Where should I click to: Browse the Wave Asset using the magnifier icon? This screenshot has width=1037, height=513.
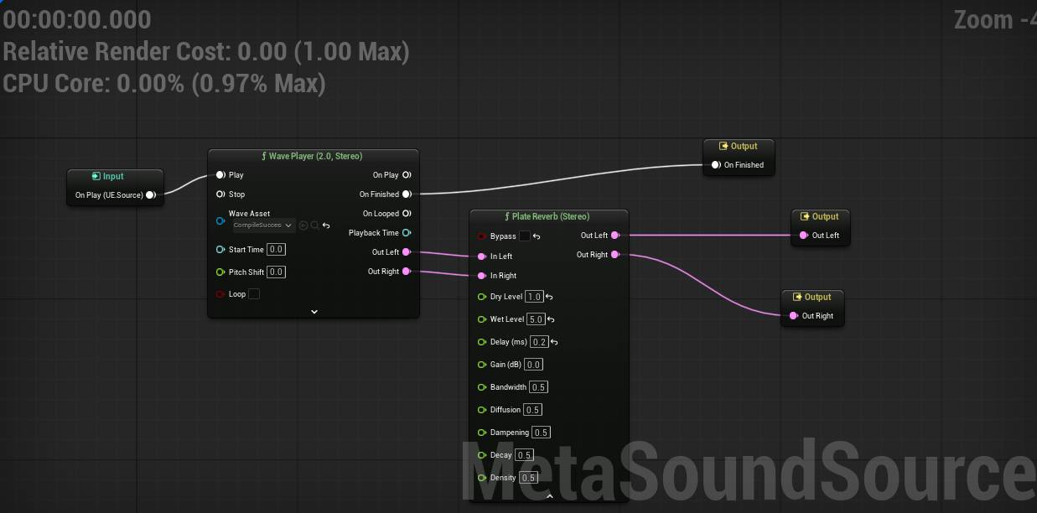click(x=314, y=225)
